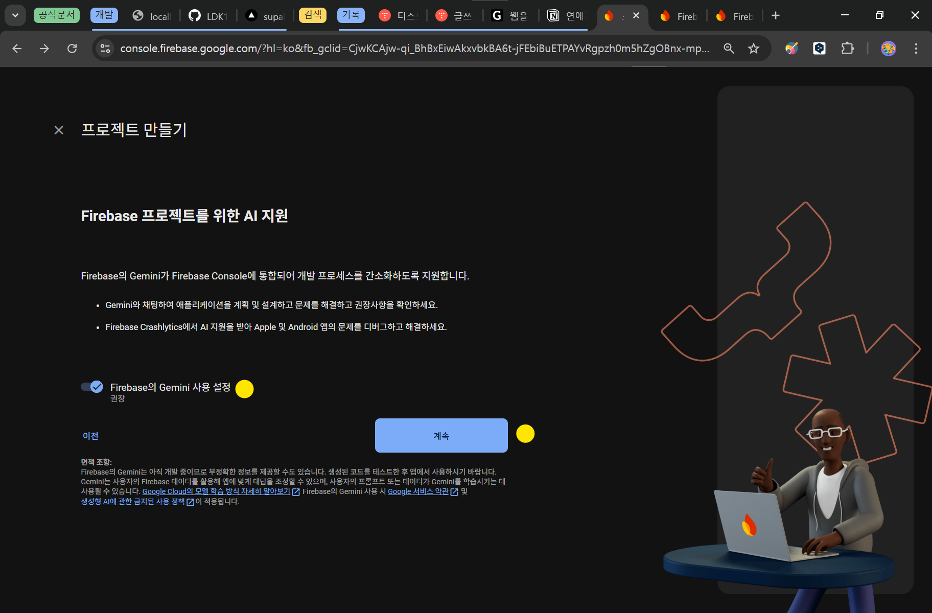
Task: Navigate back in browser
Action: tap(17, 49)
